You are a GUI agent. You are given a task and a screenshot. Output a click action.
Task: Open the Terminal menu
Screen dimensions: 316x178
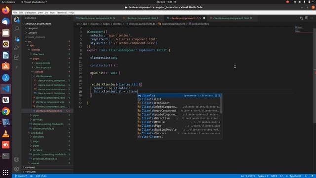click(x=61, y=12)
